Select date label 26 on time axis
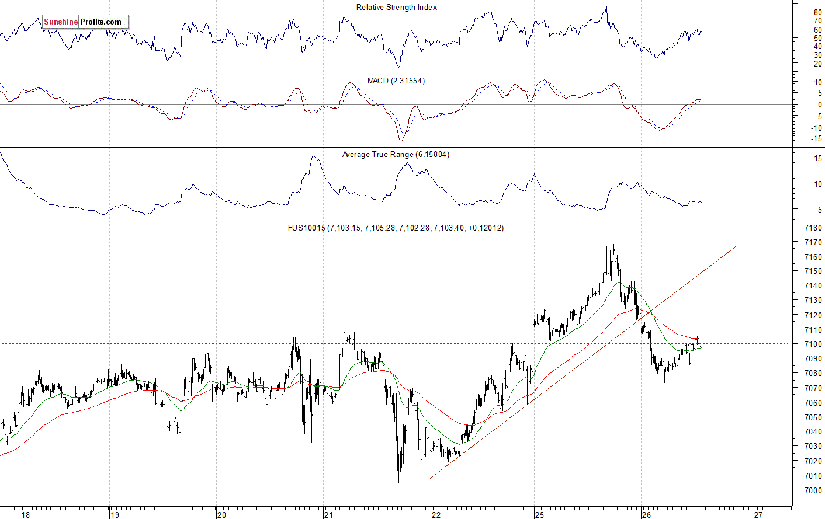Screen dimensions: 825x519 tap(646, 515)
